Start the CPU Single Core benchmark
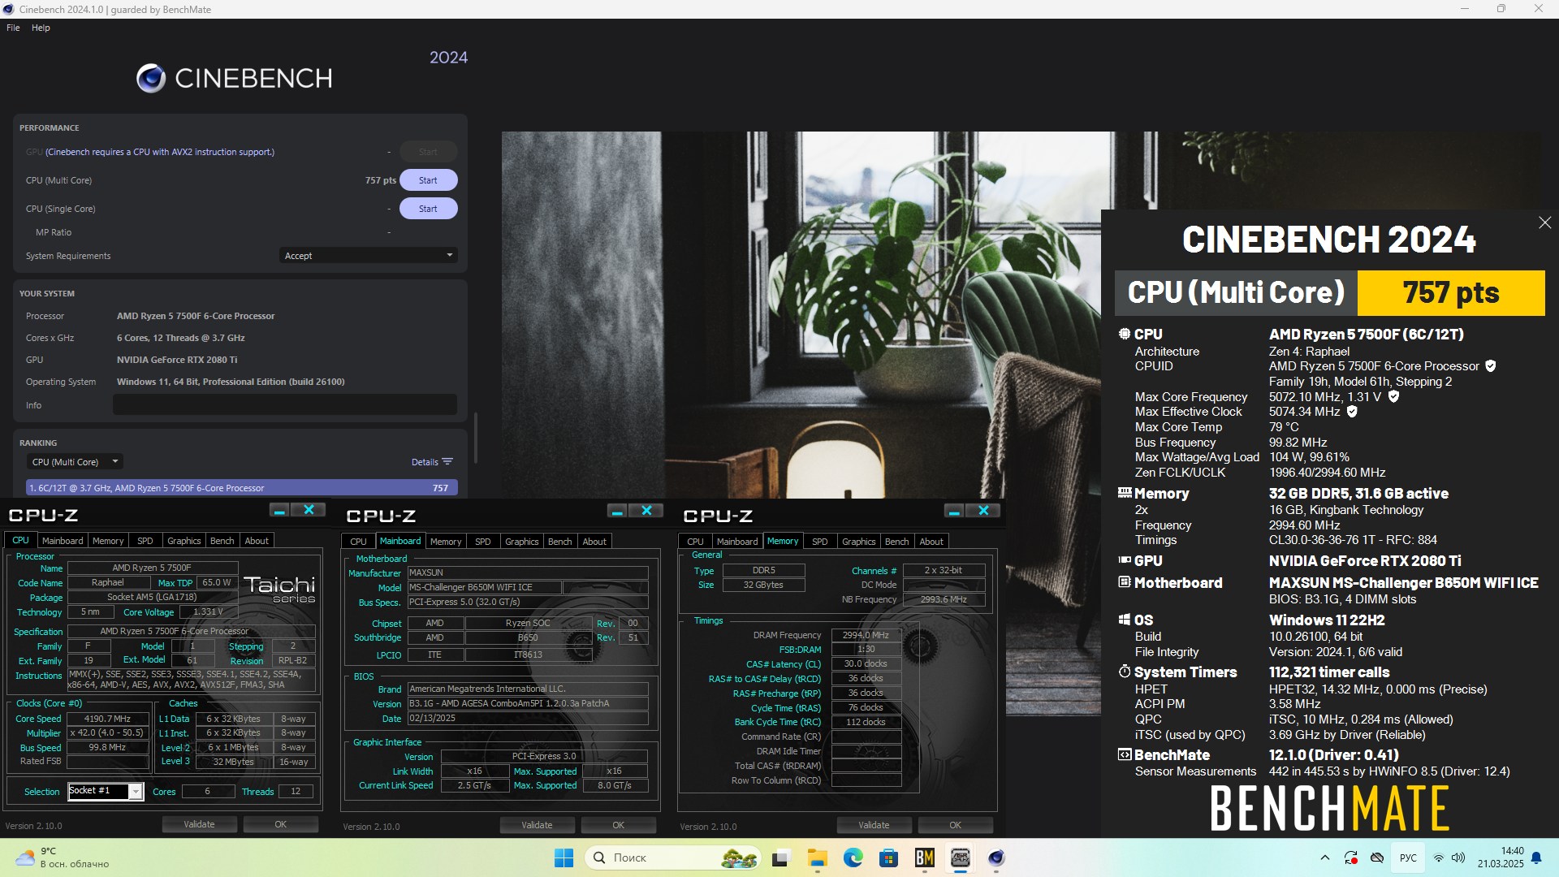Image resolution: width=1559 pixels, height=877 pixels. coord(428,209)
